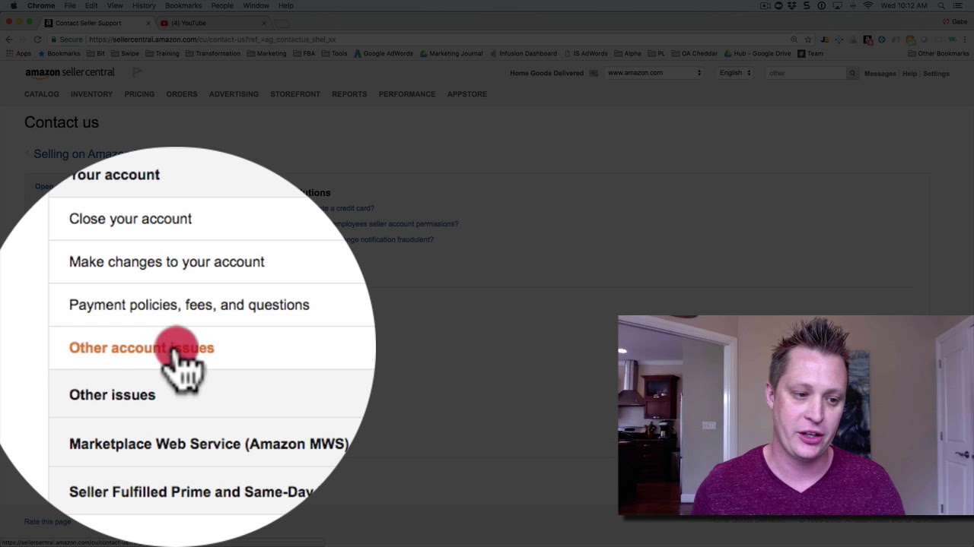
Task: Open the Google AdWords bookmark
Action: [x=383, y=54]
